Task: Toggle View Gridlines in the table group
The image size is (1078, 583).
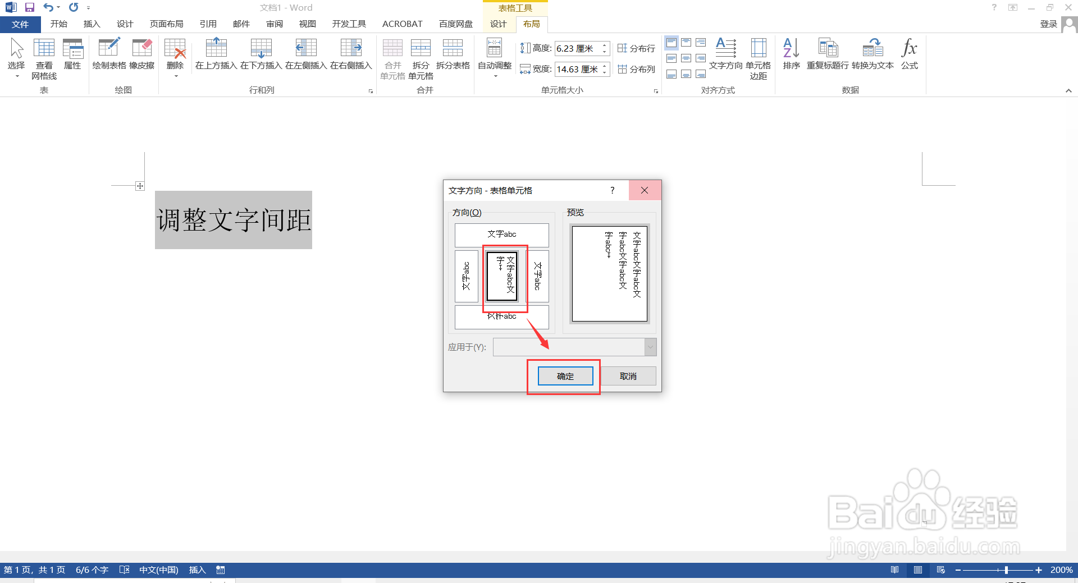Action: tap(44, 58)
